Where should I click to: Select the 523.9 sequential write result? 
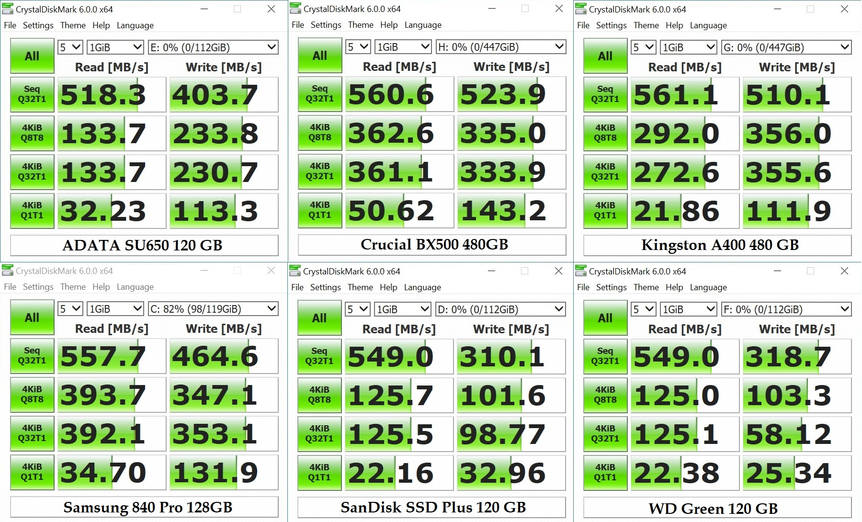(511, 94)
